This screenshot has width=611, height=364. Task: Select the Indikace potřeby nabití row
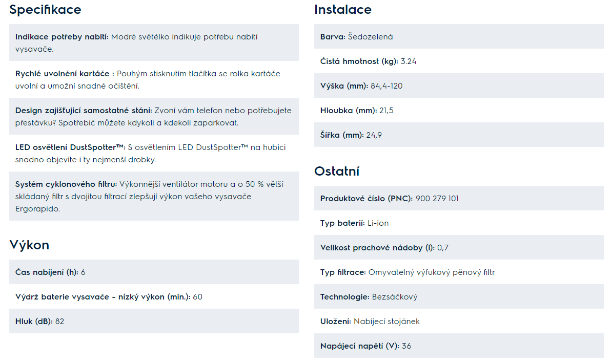coord(154,42)
